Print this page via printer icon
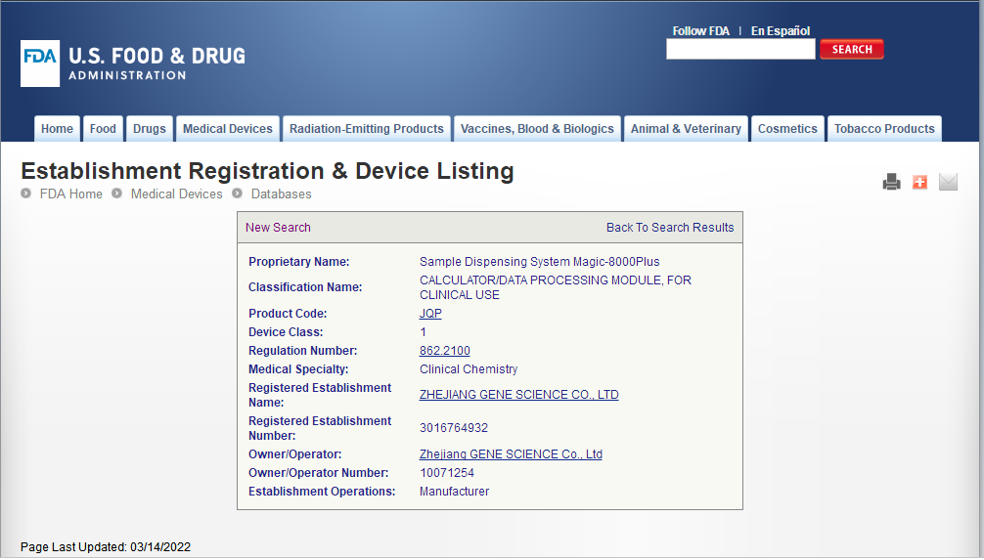 pyautogui.click(x=891, y=182)
